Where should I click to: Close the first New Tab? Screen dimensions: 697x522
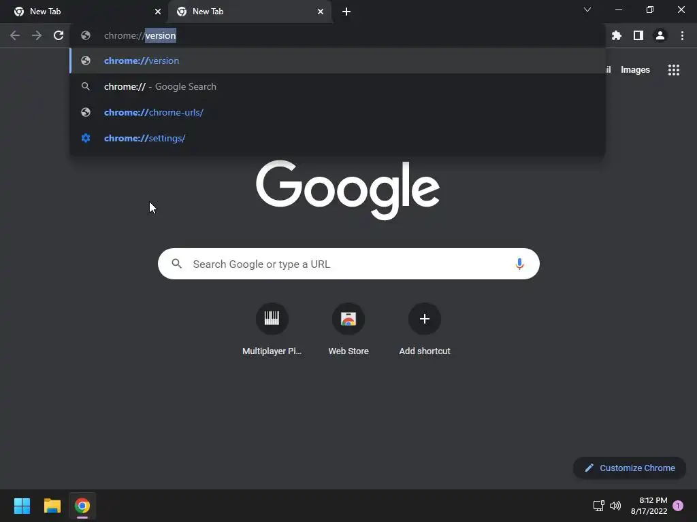click(x=158, y=12)
